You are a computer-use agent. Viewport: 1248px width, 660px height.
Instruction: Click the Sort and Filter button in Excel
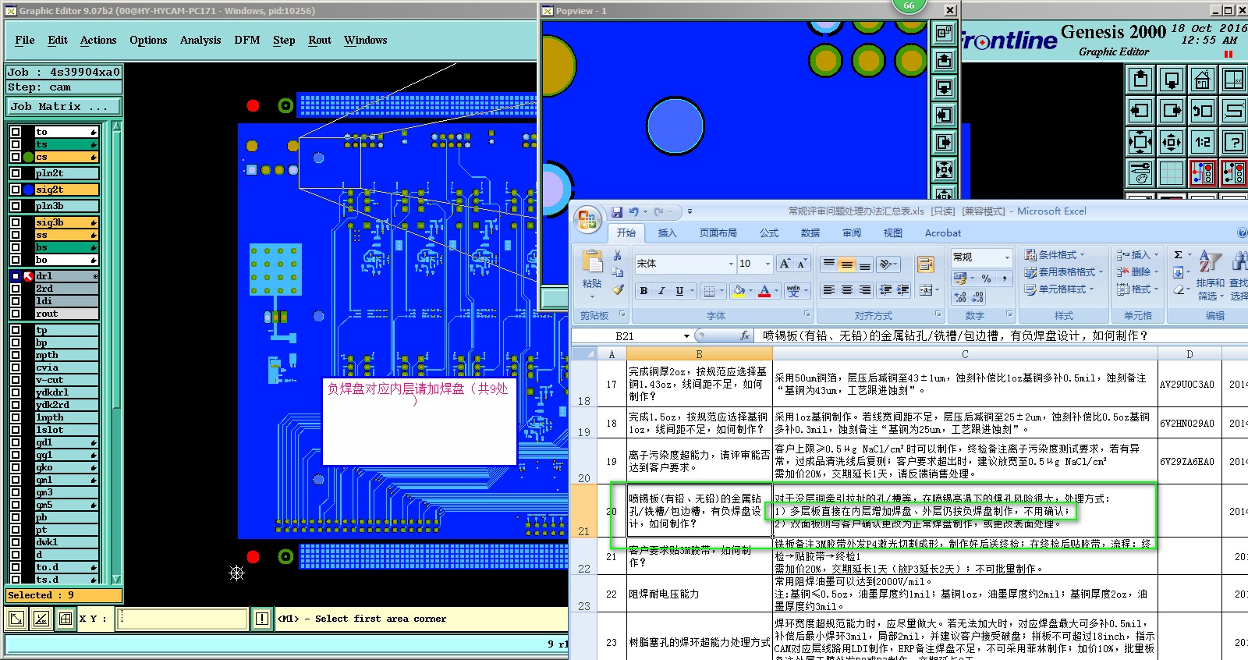click(x=1211, y=275)
